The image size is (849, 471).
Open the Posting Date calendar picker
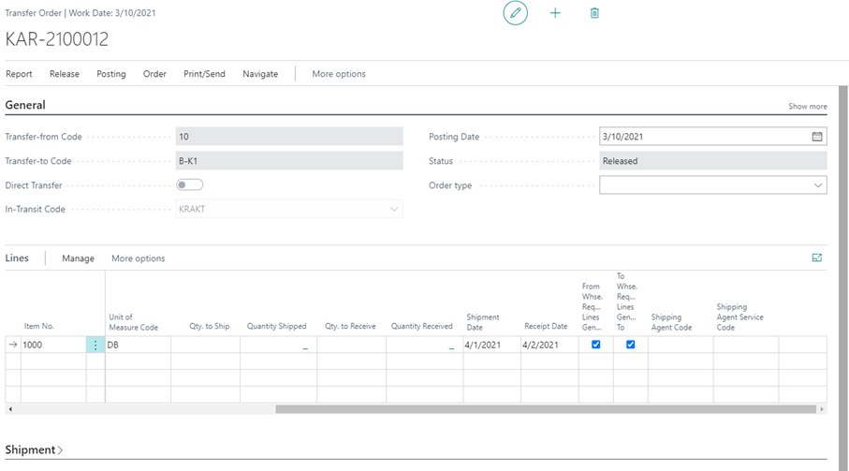[x=816, y=137]
